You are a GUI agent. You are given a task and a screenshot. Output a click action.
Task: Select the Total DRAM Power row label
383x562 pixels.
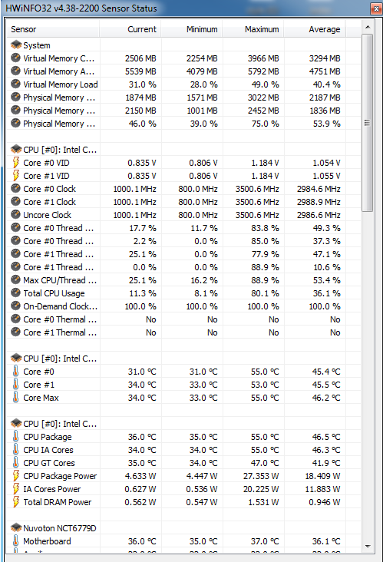coord(58,502)
